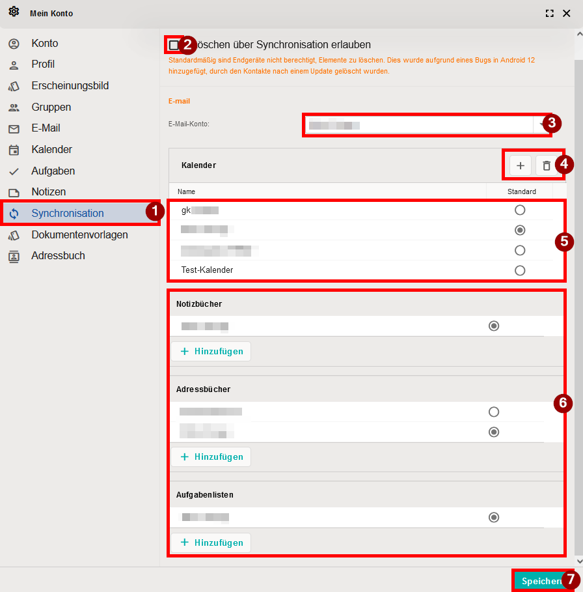Click the delete calendar trash icon
The width and height of the screenshot is (583, 592).
[547, 166]
